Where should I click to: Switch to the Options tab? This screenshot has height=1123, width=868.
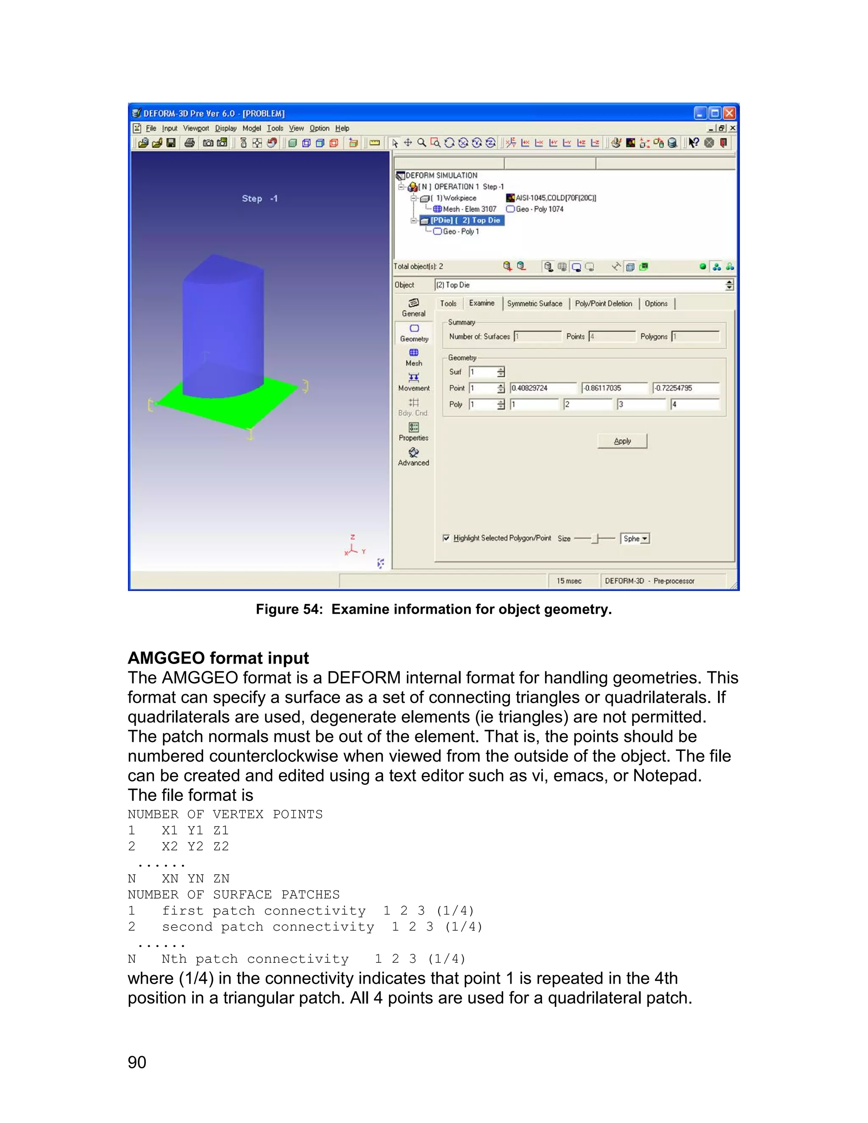click(656, 303)
